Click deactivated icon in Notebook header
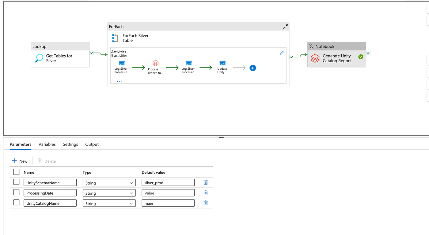This screenshot has width=429, height=235. pos(312,46)
